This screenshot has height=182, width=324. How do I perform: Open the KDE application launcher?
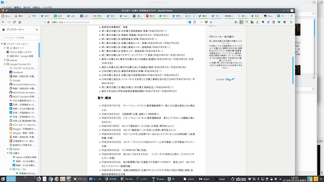3,179
